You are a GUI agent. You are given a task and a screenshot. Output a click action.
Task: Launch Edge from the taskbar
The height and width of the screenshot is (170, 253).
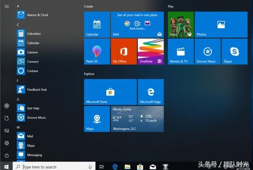pos(115,166)
